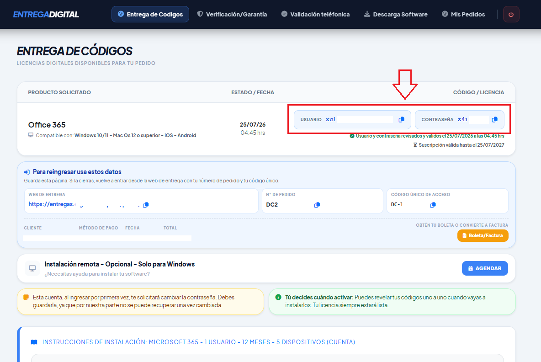The height and width of the screenshot is (362, 541).
Task: Click the Boleta/Factura button
Action: point(483,235)
